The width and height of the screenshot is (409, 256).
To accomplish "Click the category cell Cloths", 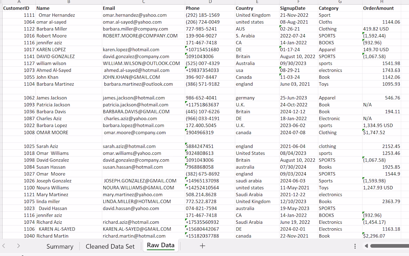I will coord(340,22).
